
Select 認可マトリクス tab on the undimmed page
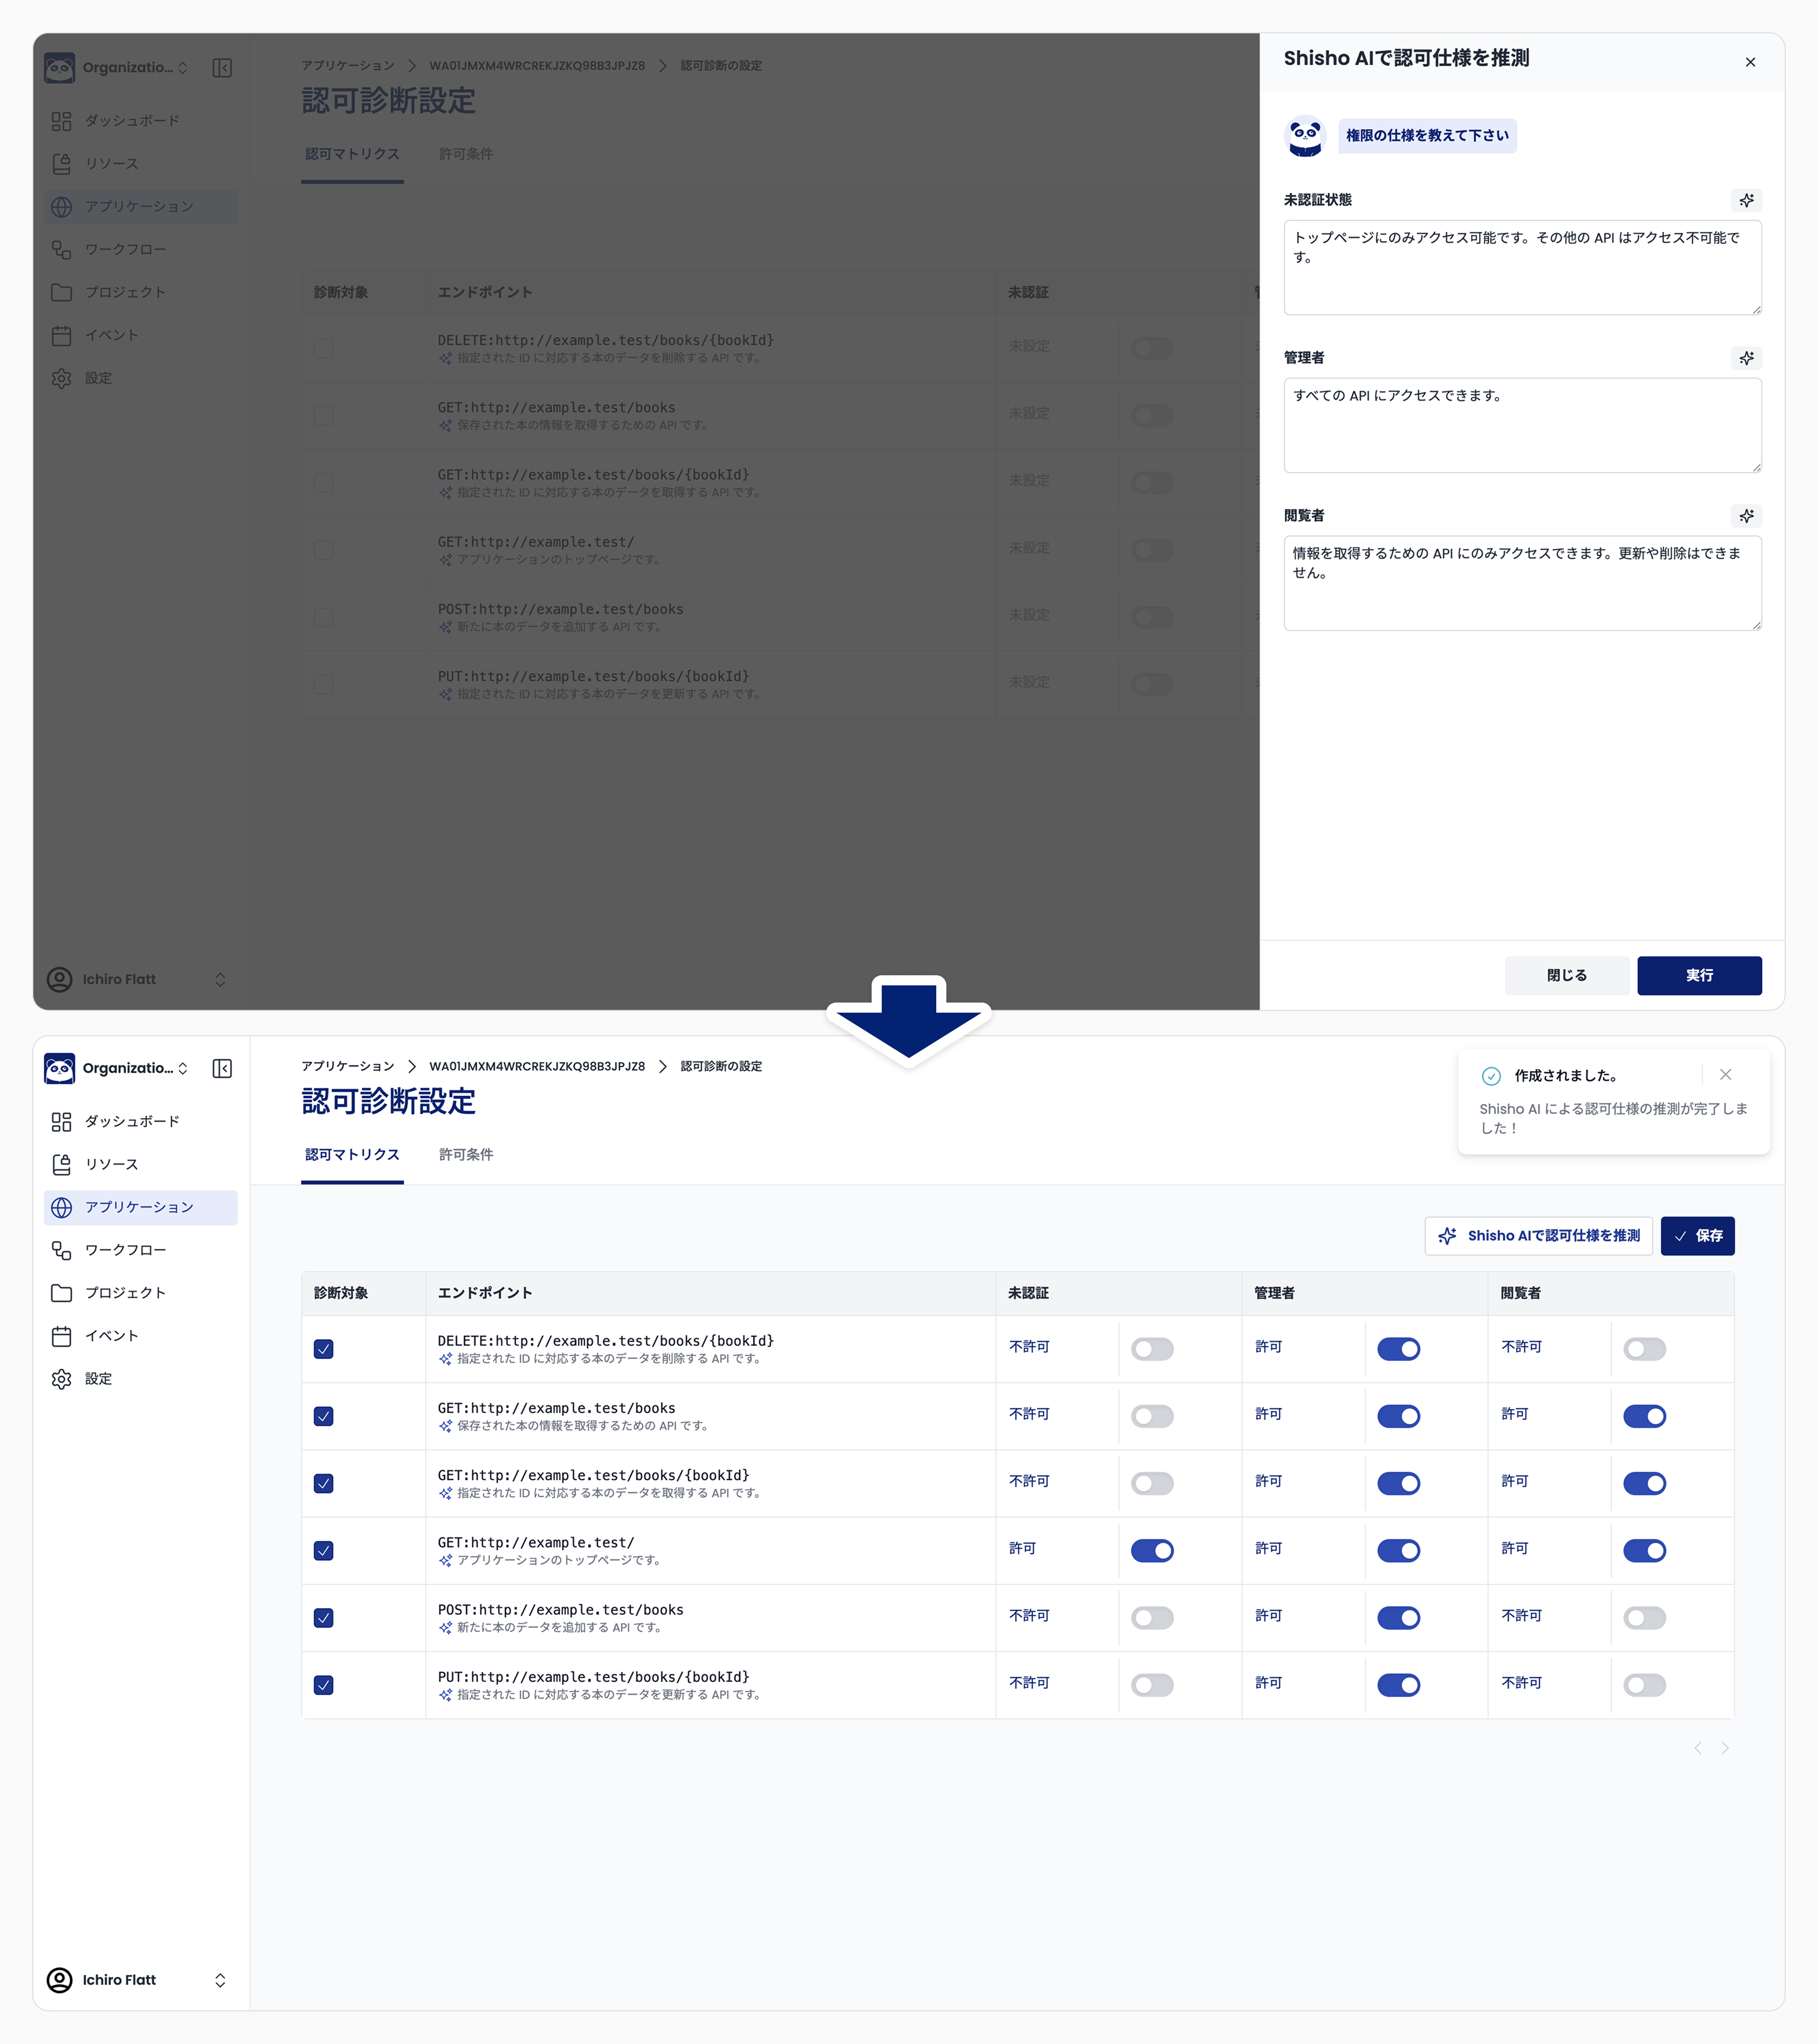pos(352,1155)
